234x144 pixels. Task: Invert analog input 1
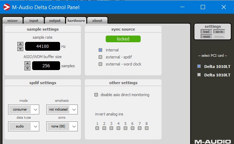[97, 128]
